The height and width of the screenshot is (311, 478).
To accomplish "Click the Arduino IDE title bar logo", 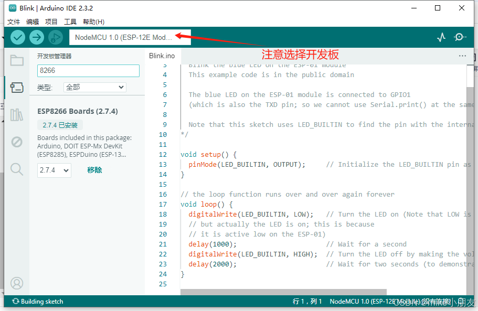I will pos(13,8).
